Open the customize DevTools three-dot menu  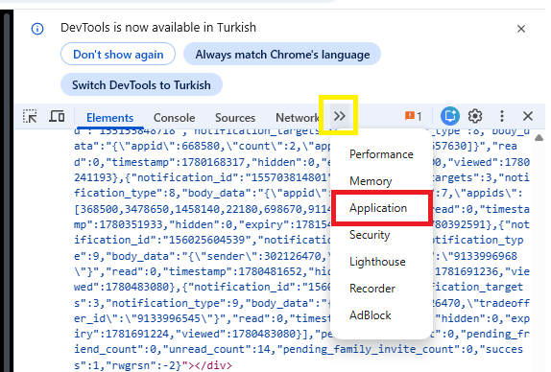click(x=502, y=116)
